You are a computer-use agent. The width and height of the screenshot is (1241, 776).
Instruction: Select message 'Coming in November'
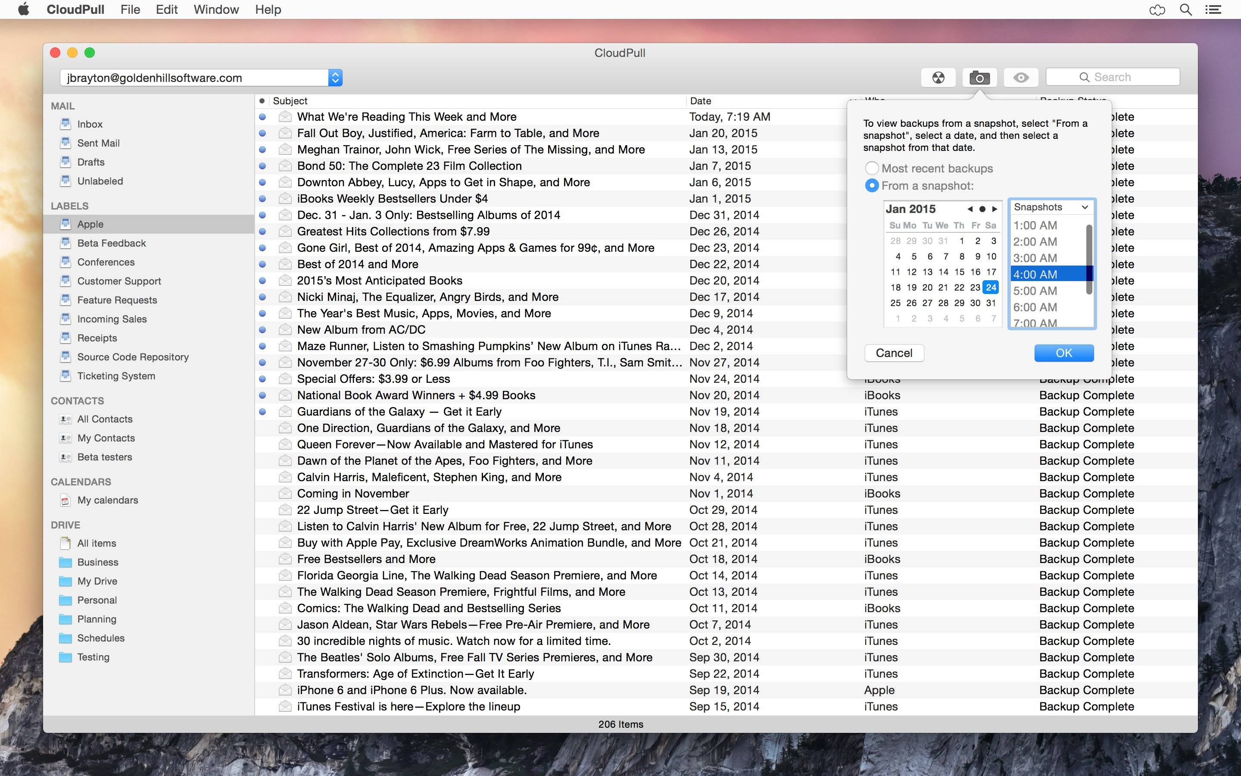353,493
